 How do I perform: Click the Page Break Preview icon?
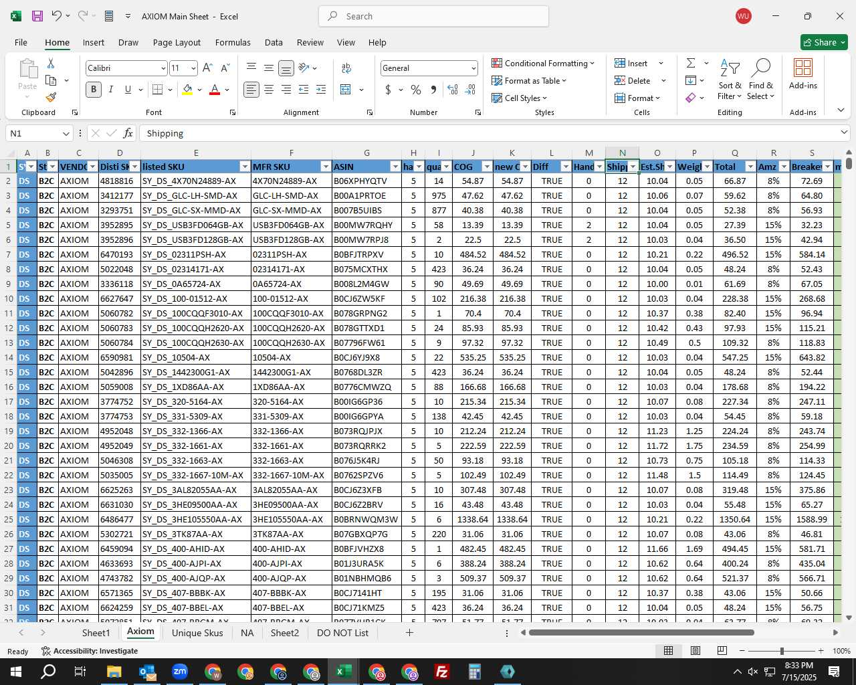pyautogui.click(x=722, y=650)
